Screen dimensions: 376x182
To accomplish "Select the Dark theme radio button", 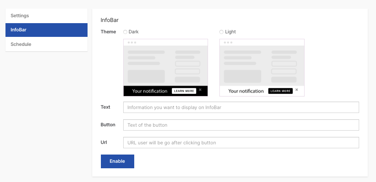I will click(x=125, y=32).
